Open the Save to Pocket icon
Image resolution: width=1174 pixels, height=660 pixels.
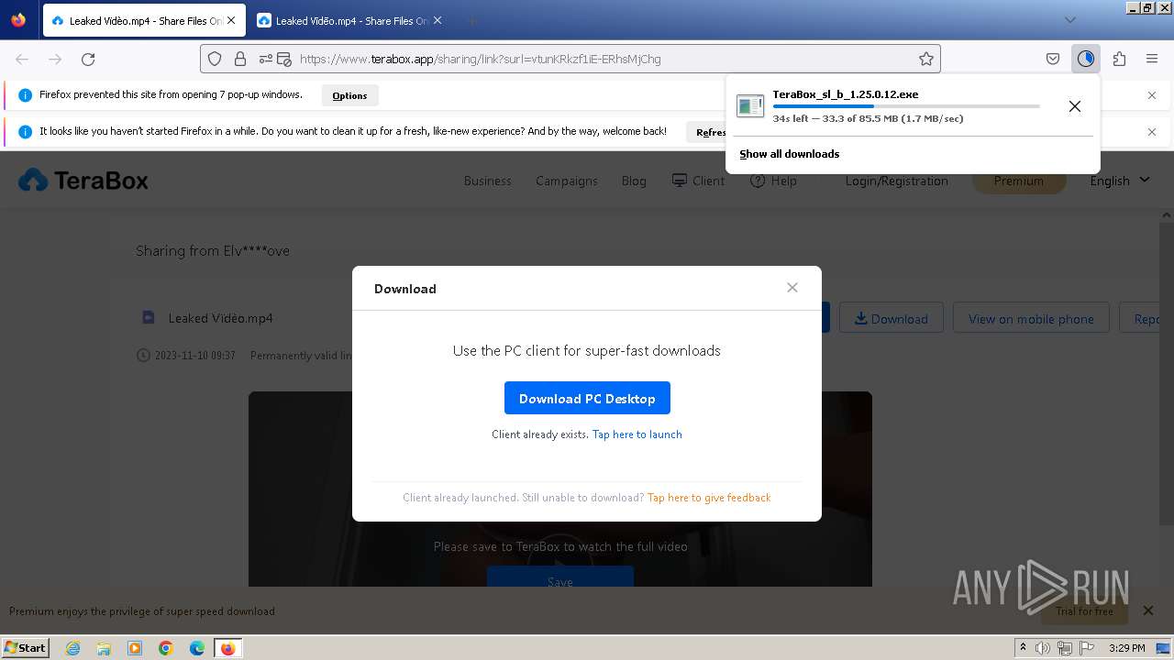pyautogui.click(x=1053, y=59)
